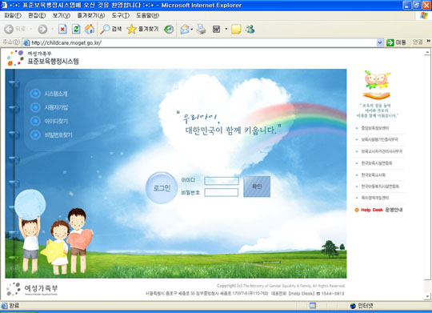Click the red Stop icon in toolbar
Screen dimensions: 432x313
[62, 29]
